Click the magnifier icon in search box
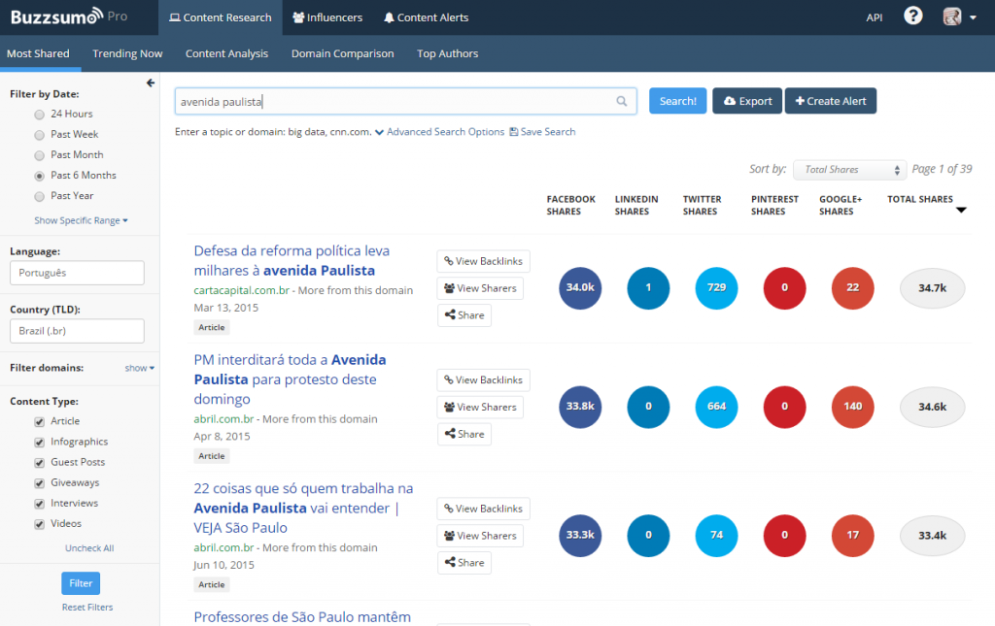Viewport: 995px width, 626px height. pos(622,101)
